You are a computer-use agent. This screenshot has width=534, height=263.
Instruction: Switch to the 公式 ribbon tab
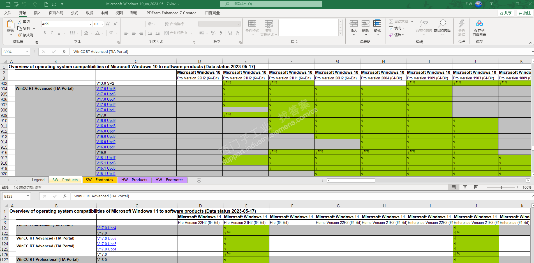75,13
